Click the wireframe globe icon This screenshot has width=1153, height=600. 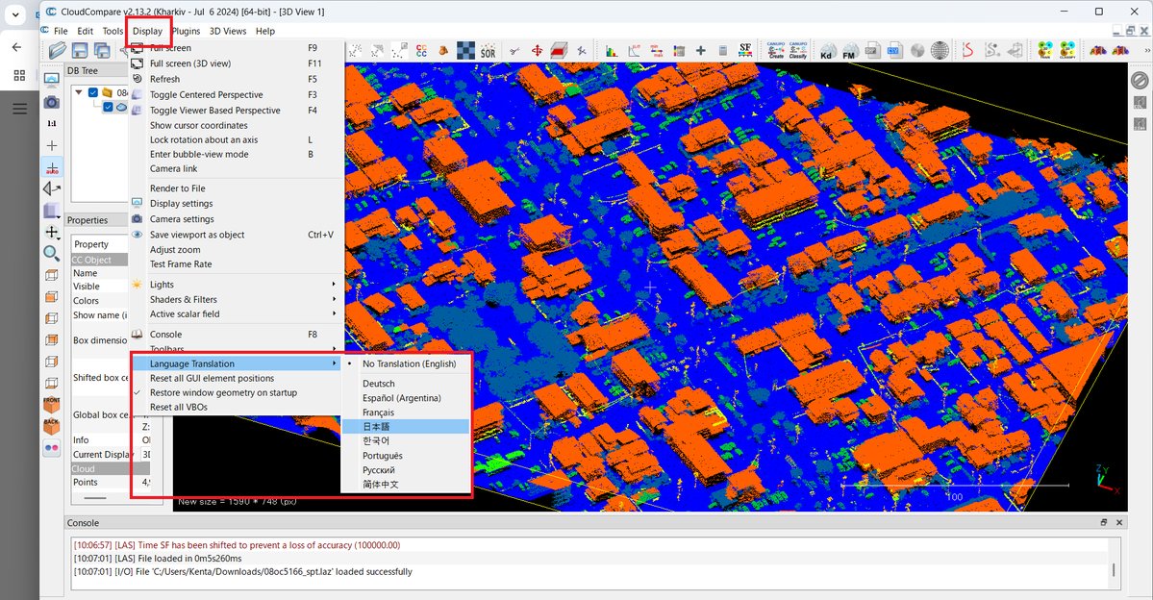coord(940,51)
